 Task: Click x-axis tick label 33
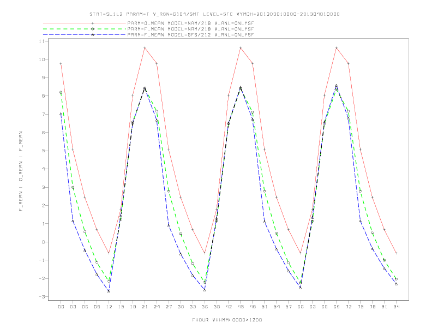(193, 307)
